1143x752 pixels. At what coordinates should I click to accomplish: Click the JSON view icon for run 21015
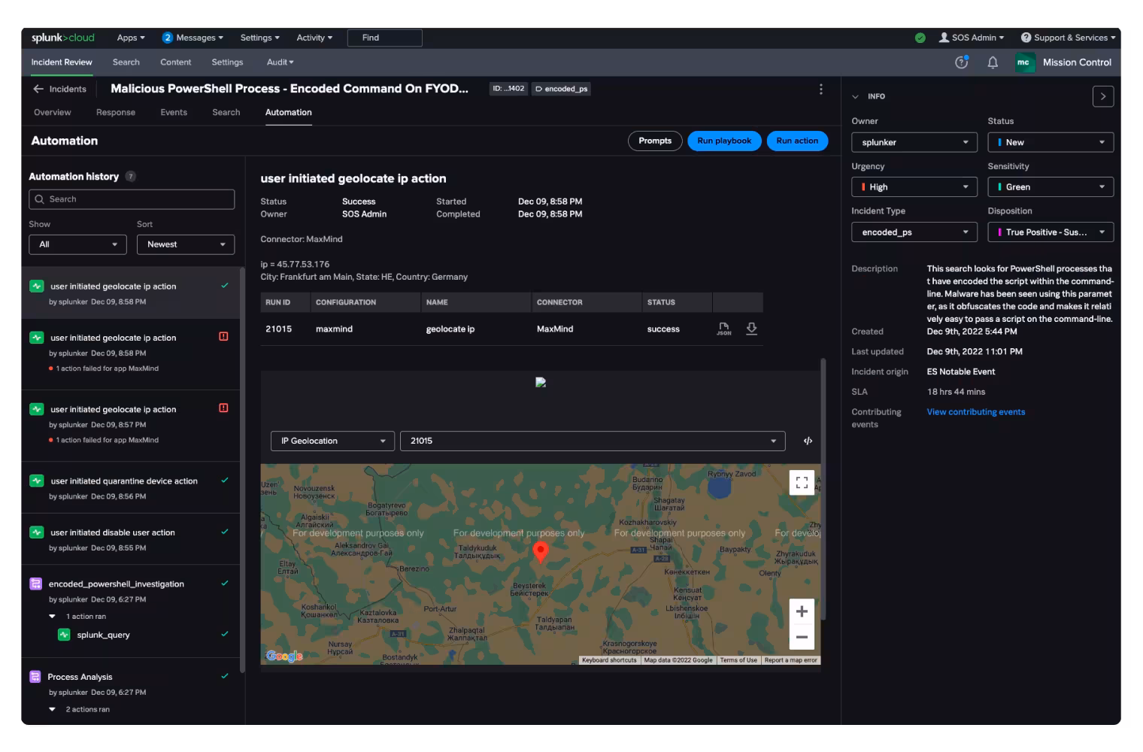[x=723, y=329]
